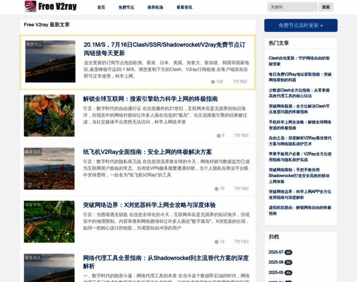Image resolution: width=357 pixels, height=282 pixels.
Task: Open the 2025-06 archive
Action: 276,262
